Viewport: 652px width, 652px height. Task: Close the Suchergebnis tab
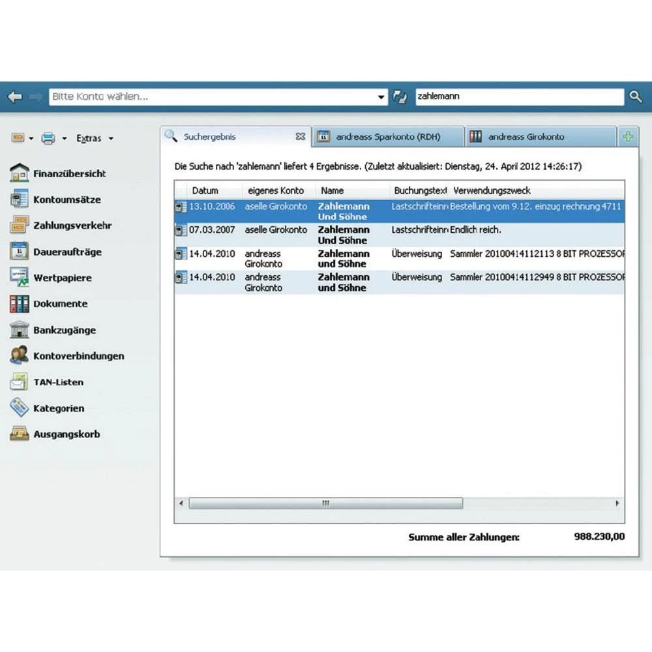[300, 137]
